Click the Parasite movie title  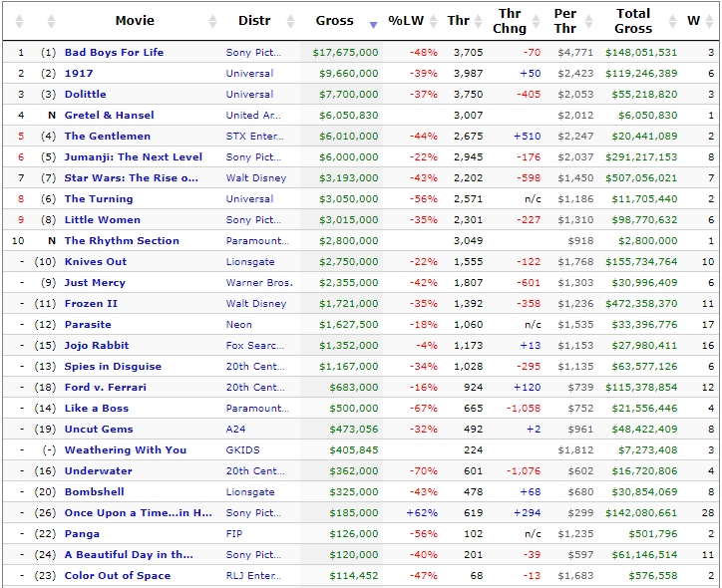tap(88, 324)
